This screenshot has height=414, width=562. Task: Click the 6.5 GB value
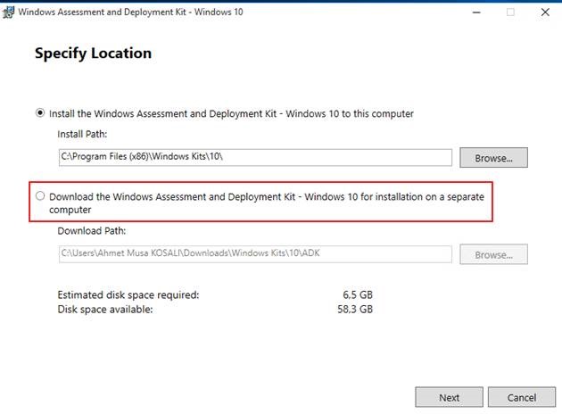[358, 295]
